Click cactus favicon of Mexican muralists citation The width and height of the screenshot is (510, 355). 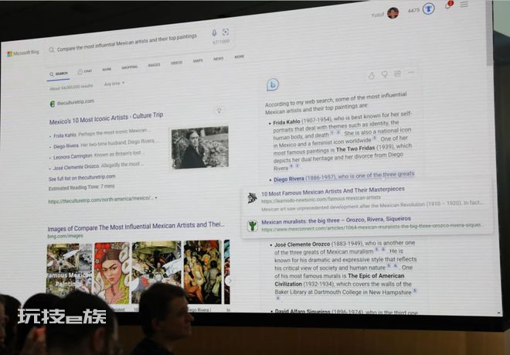pyautogui.click(x=253, y=226)
